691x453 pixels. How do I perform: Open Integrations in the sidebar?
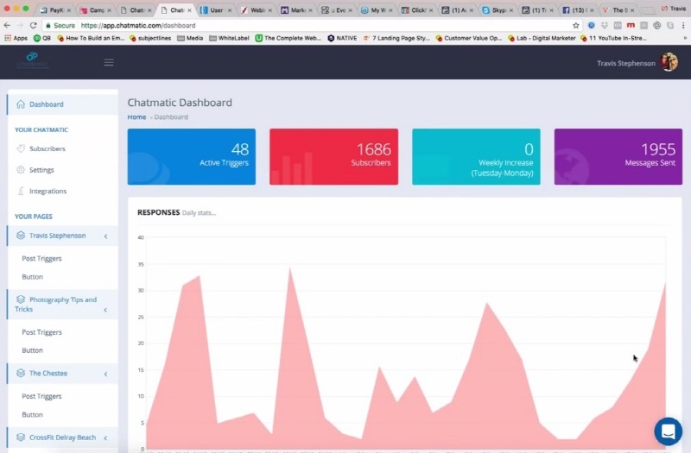tap(62, 191)
